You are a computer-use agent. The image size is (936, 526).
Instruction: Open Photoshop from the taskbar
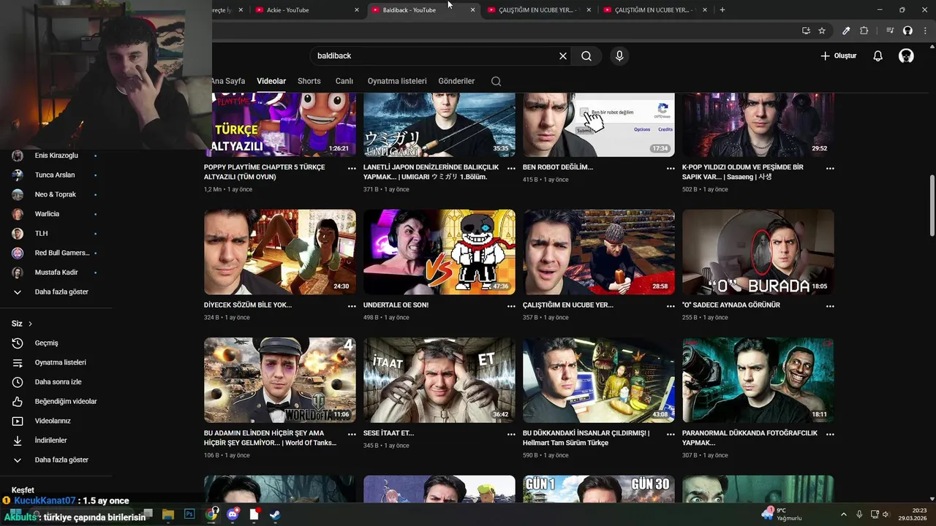(x=189, y=514)
